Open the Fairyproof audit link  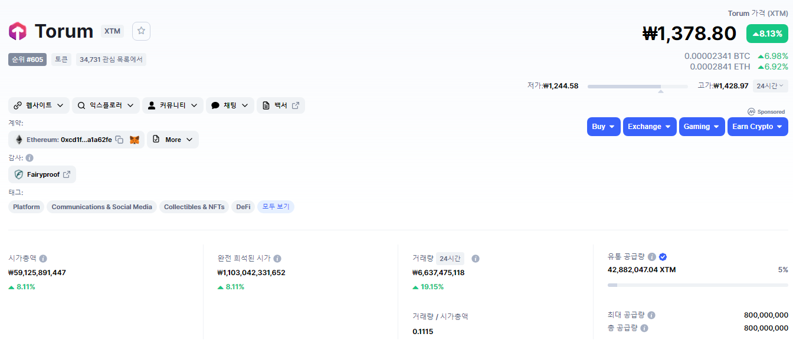coord(42,174)
